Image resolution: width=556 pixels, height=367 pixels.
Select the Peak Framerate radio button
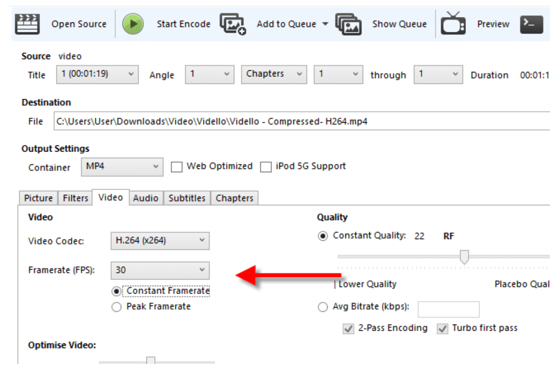(x=116, y=307)
